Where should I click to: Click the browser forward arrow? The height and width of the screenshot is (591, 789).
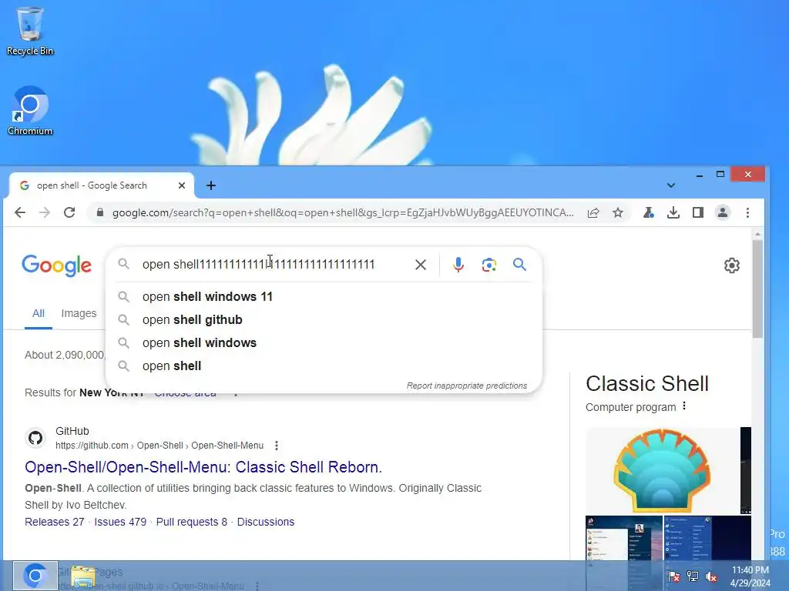(x=45, y=212)
